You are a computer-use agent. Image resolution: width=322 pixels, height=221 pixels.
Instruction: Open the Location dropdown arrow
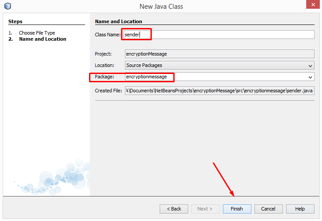tap(310, 66)
